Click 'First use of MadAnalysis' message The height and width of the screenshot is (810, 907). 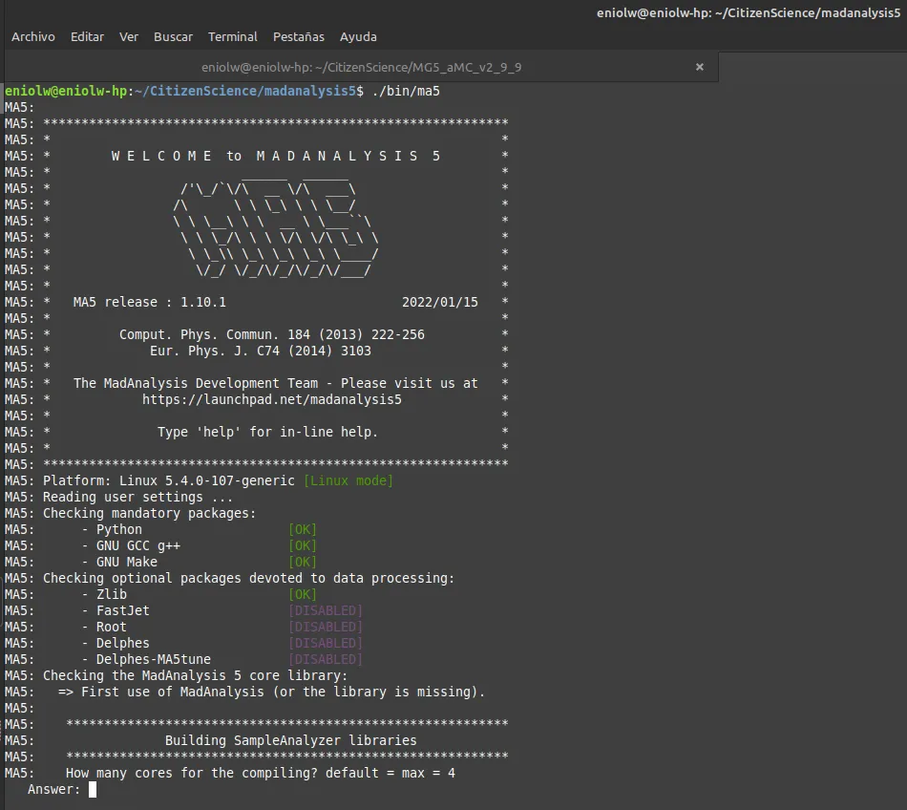coord(272,692)
